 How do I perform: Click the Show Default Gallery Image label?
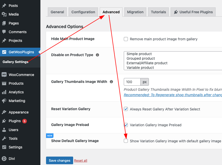(75, 141)
